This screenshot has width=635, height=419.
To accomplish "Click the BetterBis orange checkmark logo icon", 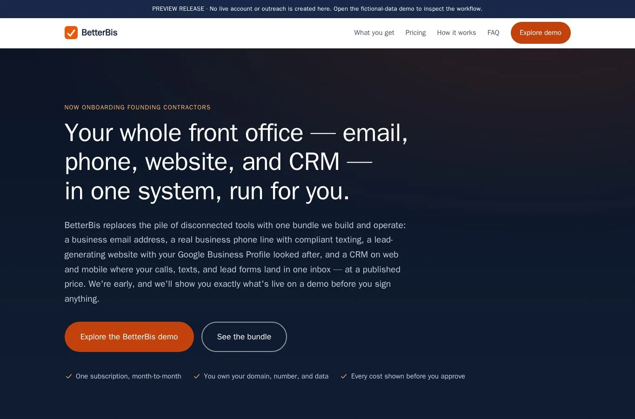I will 71,33.
